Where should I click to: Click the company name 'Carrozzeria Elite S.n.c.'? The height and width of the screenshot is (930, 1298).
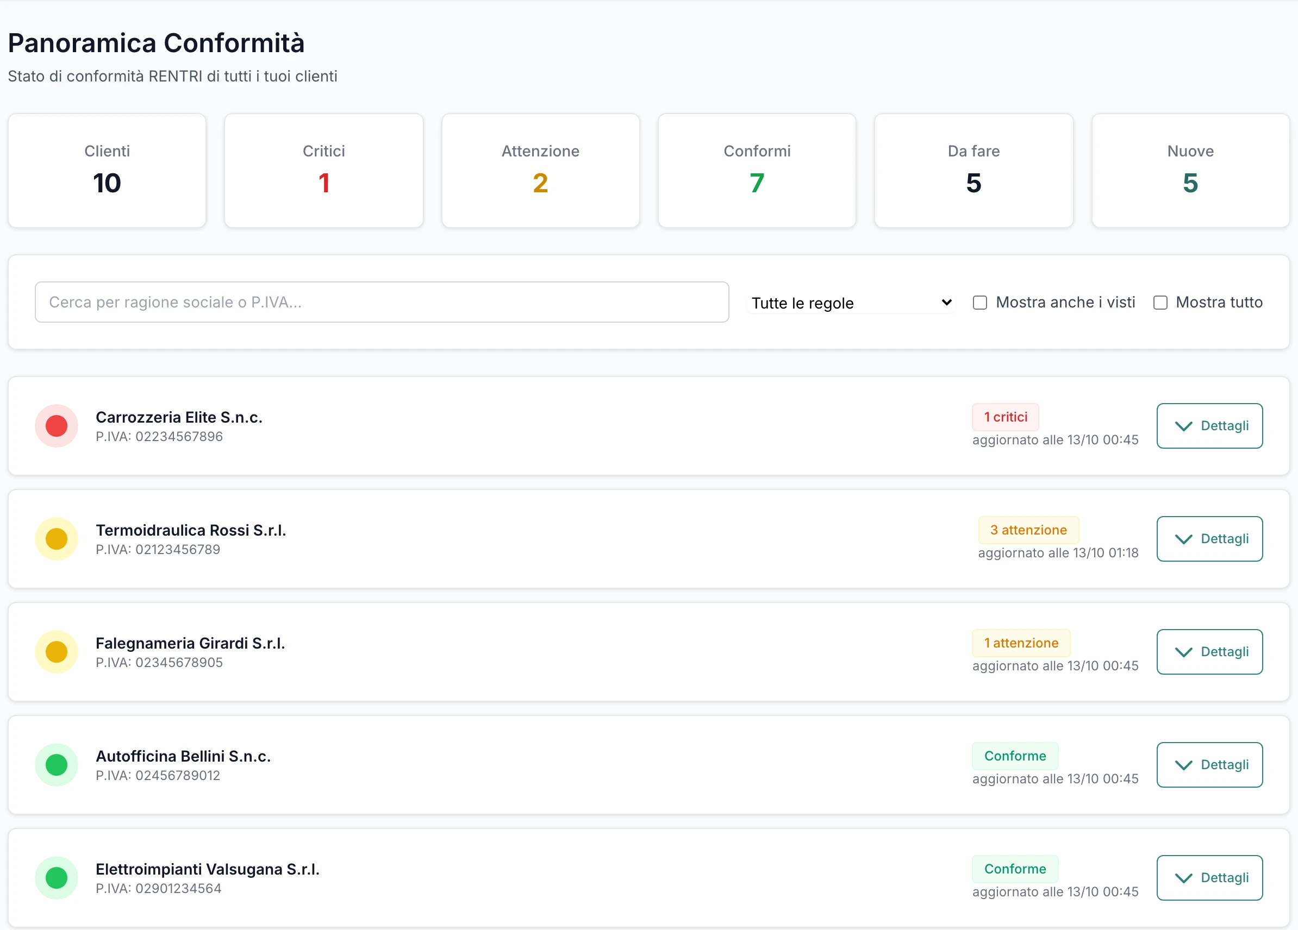pyautogui.click(x=179, y=417)
